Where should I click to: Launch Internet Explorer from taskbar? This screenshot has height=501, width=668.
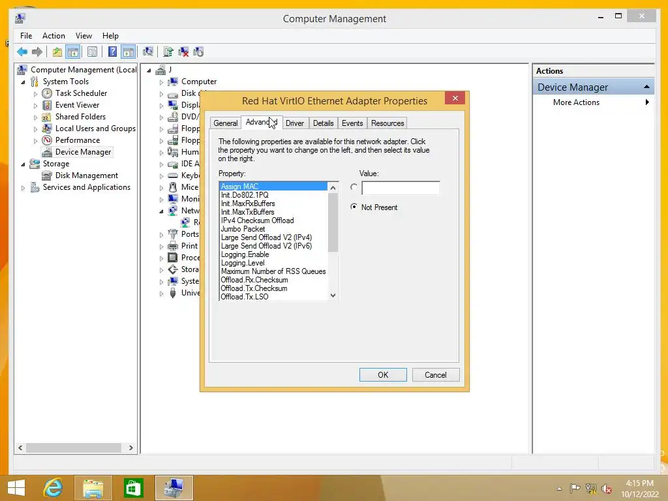[53, 488]
